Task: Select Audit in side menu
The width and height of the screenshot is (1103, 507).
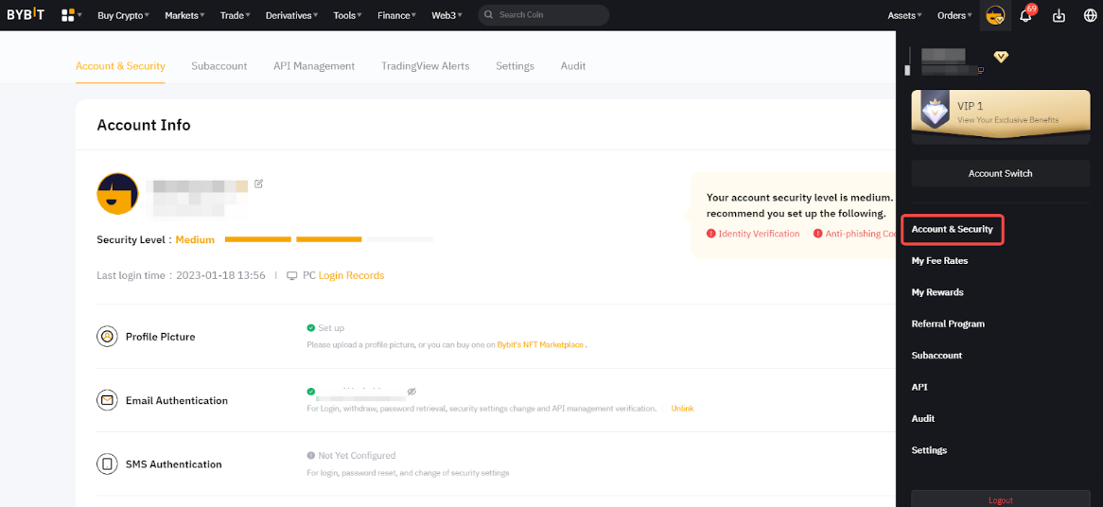Action: click(923, 418)
